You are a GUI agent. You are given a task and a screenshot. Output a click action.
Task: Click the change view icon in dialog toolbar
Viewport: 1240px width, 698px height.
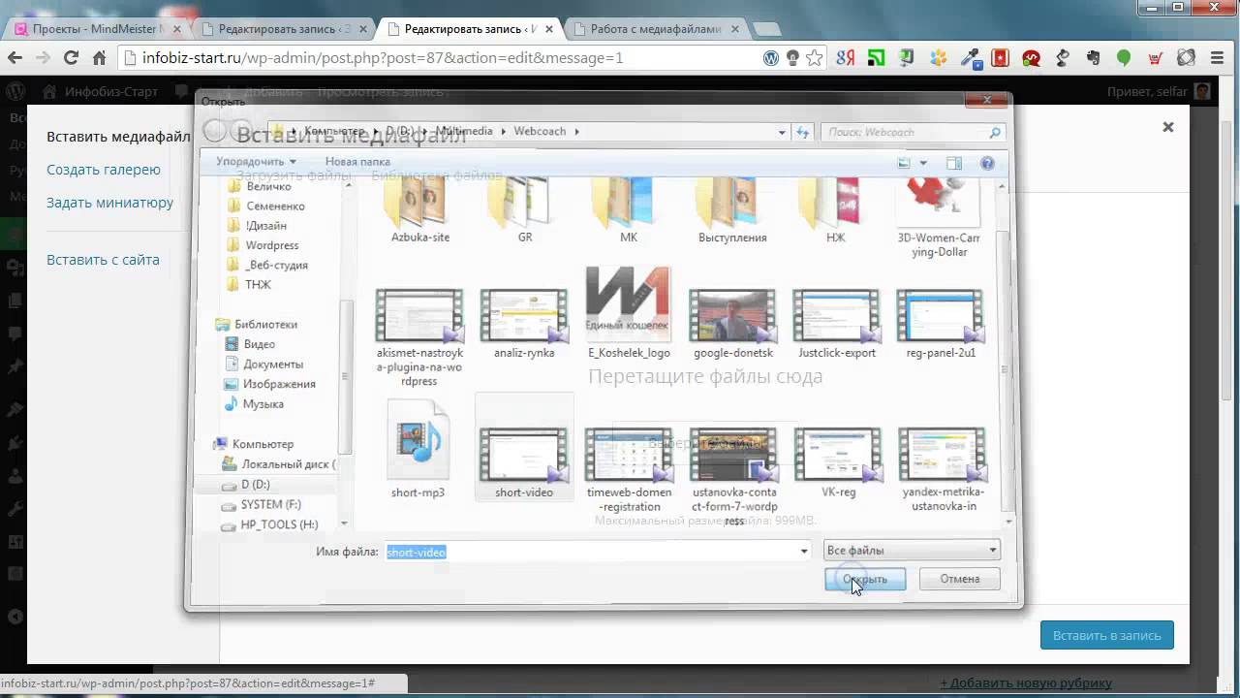(x=904, y=163)
